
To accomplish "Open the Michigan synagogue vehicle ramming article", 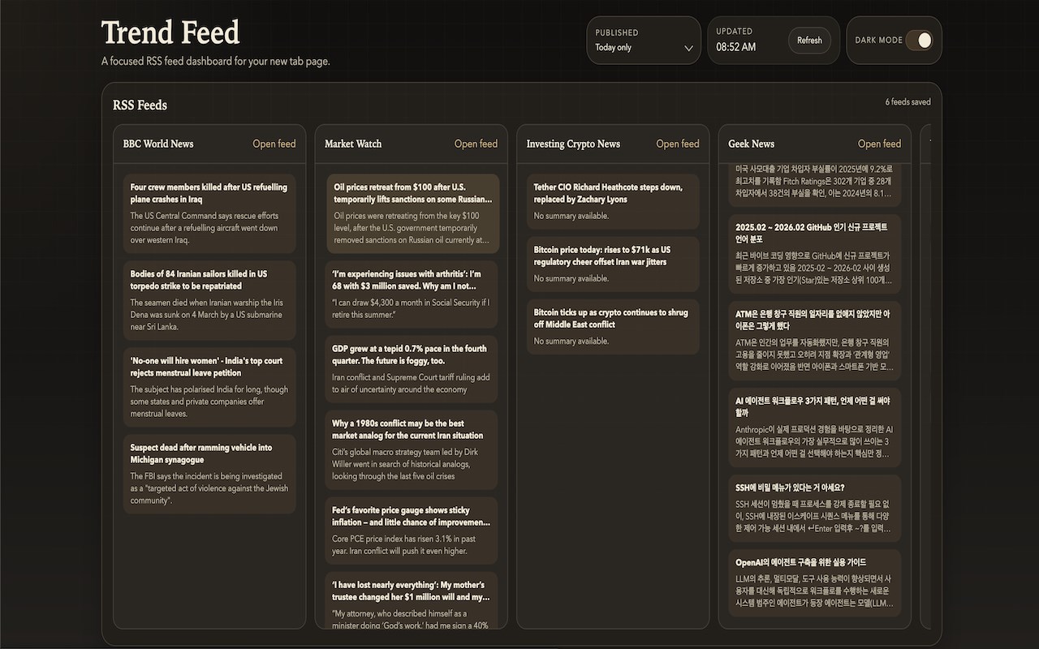I will [209, 474].
